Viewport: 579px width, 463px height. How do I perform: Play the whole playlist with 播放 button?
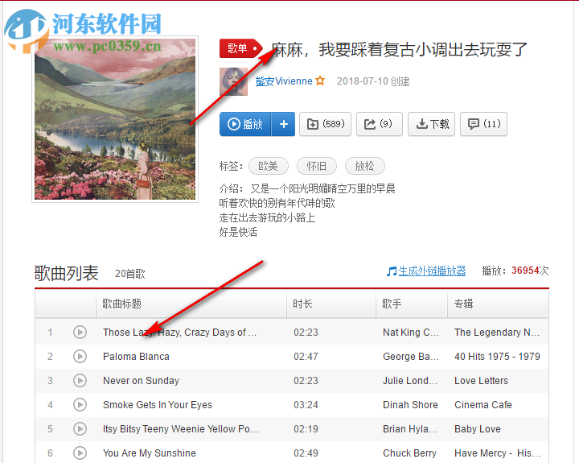point(245,124)
